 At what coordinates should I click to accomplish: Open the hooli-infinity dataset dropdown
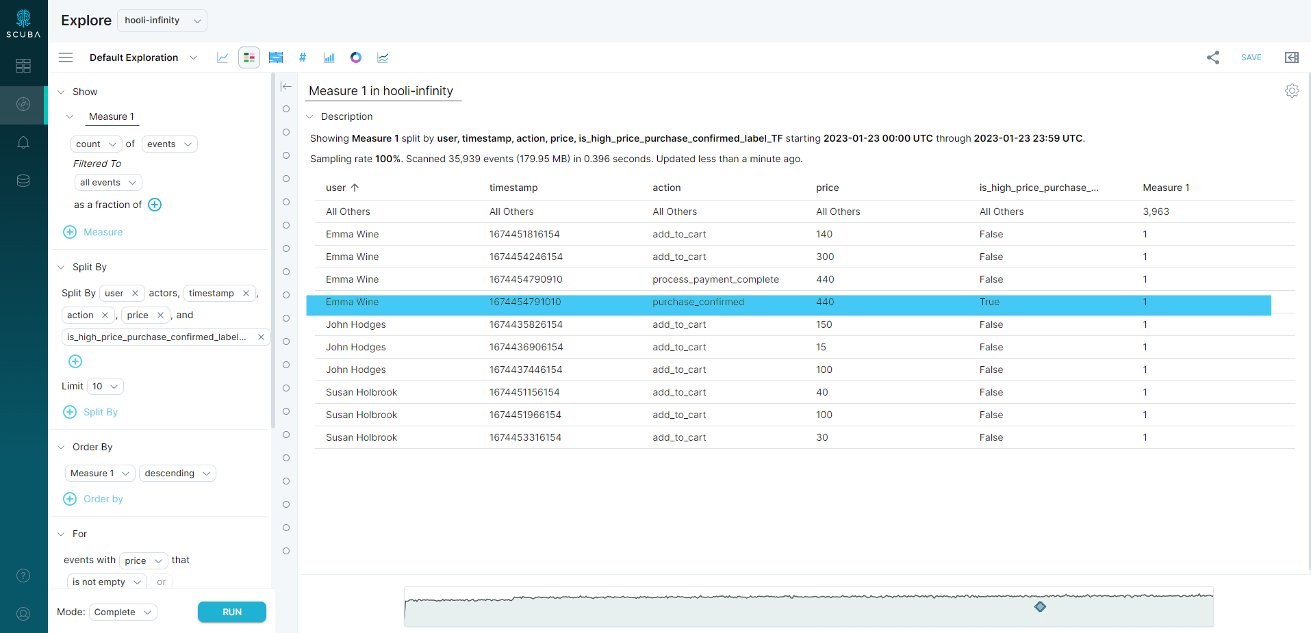point(162,21)
